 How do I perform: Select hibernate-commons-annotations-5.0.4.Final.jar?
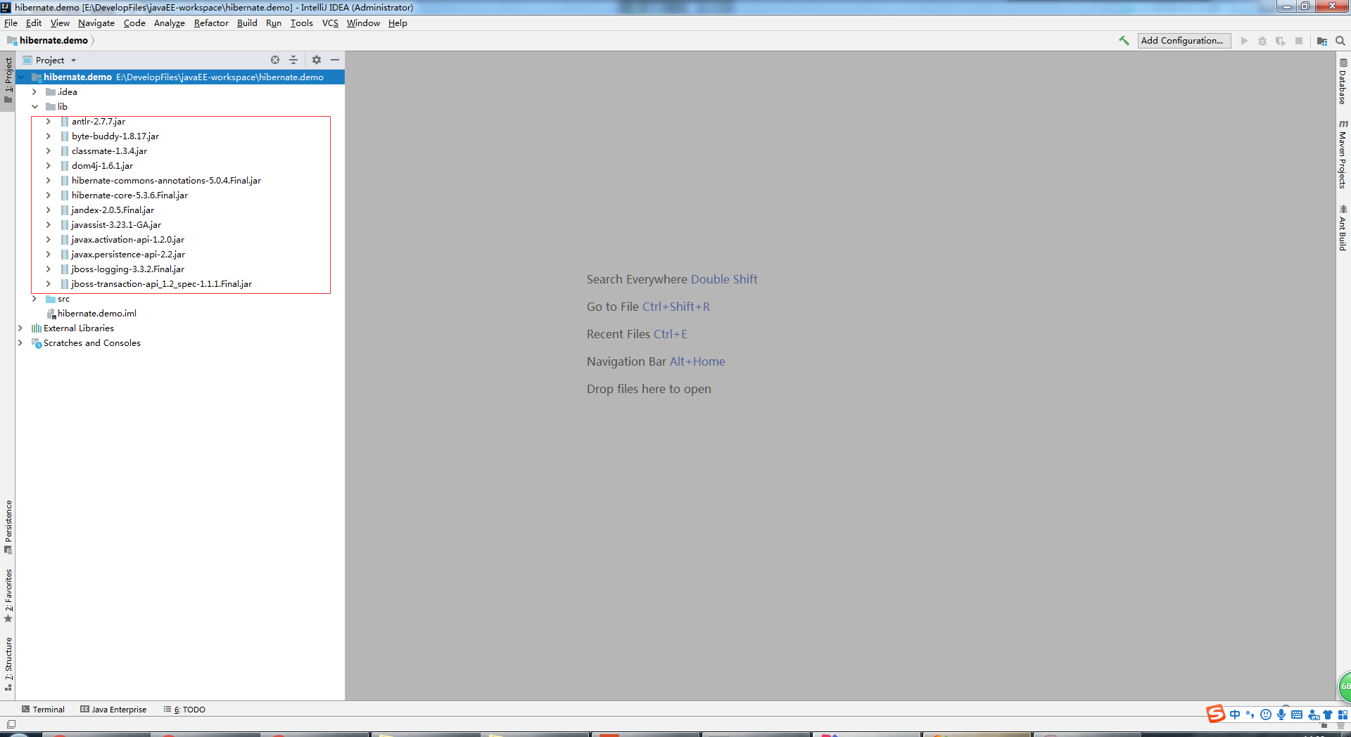coord(166,181)
